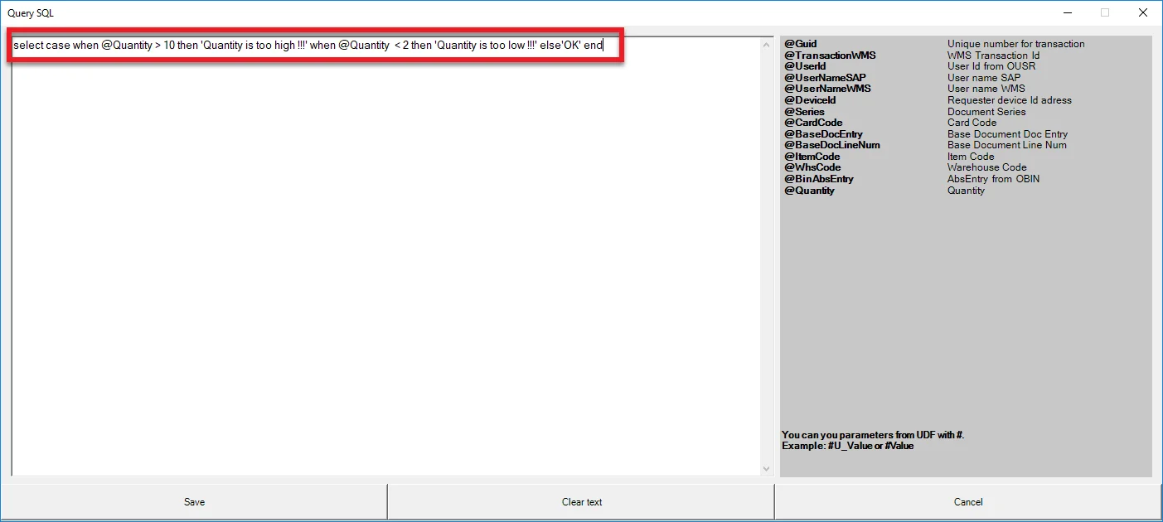The image size is (1163, 522).
Task: Close the Query SQL window
Action: (x=1143, y=12)
